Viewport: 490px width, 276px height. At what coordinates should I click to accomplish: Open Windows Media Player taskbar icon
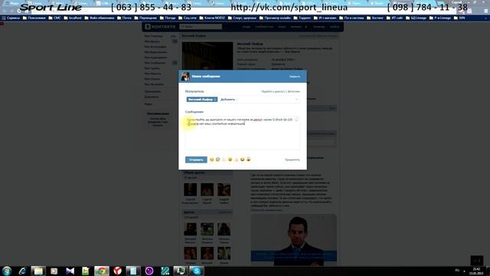tap(54, 271)
